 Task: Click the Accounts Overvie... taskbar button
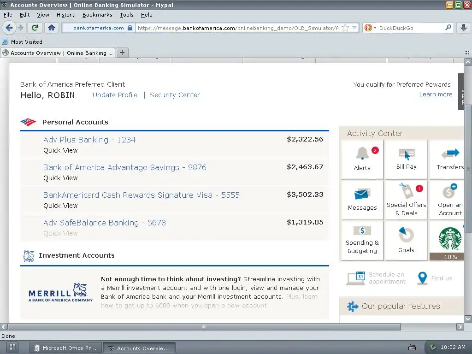139,348
